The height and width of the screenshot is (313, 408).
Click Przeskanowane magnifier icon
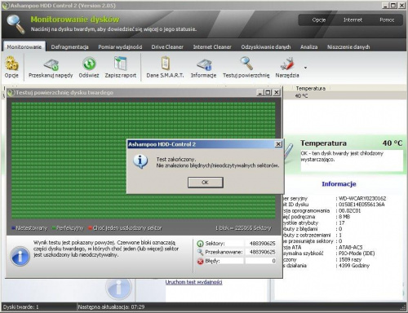[200, 252]
